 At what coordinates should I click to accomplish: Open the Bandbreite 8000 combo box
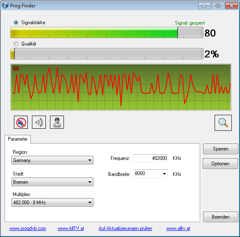pyautogui.click(x=151, y=173)
